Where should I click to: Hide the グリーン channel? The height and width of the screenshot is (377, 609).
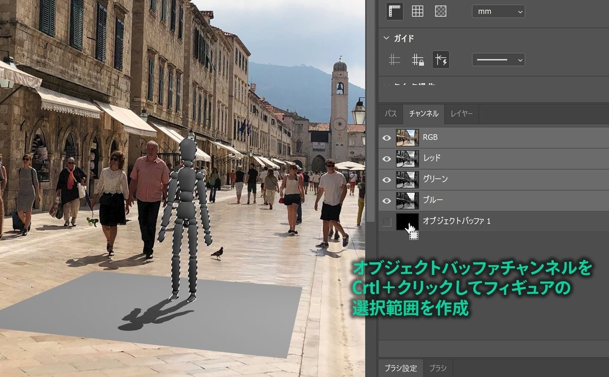click(x=387, y=179)
